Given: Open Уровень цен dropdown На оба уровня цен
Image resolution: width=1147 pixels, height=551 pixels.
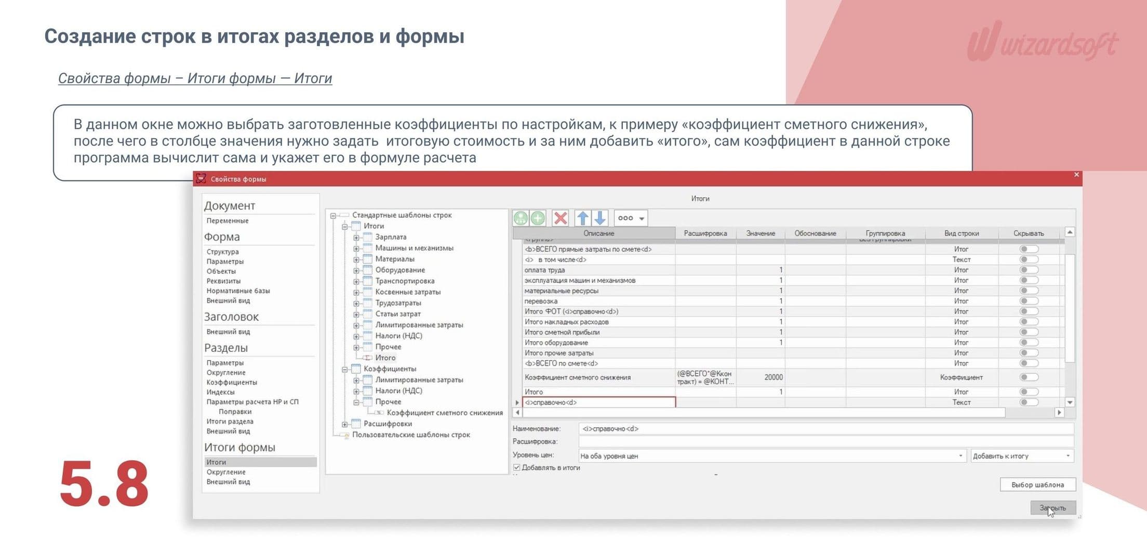Looking at the screenshot, I should point(772,456).
